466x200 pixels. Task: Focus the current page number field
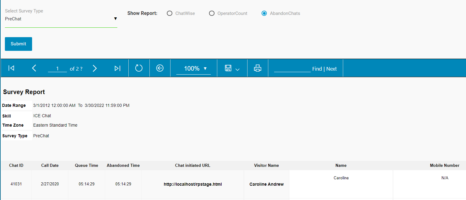57,69
